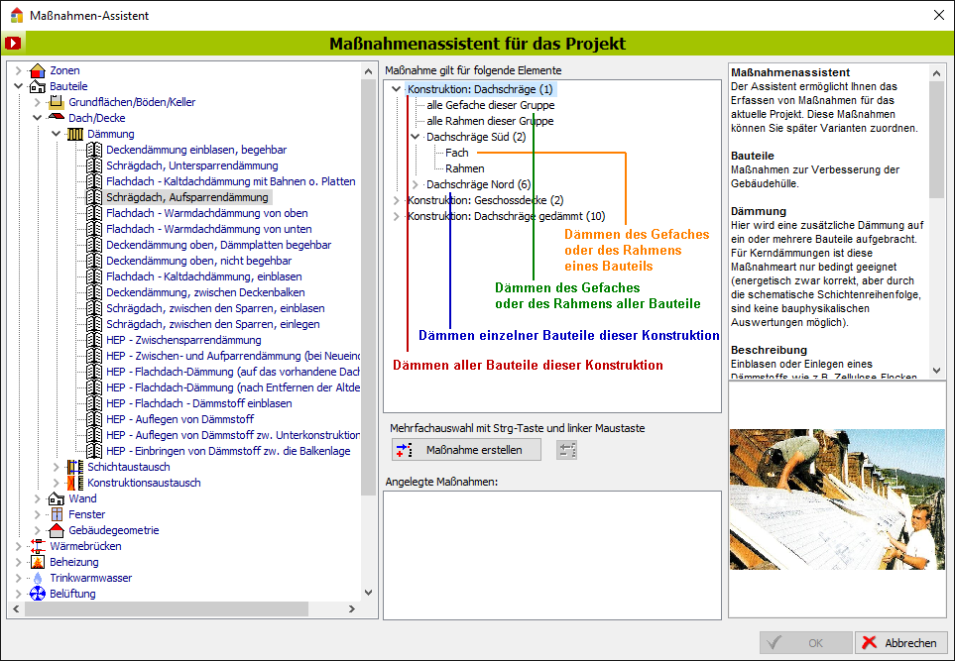
Task: Click icon beside Deckendämmung, zwischen Deckenbalken
Action: 94,292
